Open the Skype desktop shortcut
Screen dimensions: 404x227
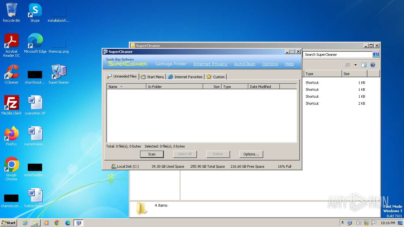click(35, 13)
